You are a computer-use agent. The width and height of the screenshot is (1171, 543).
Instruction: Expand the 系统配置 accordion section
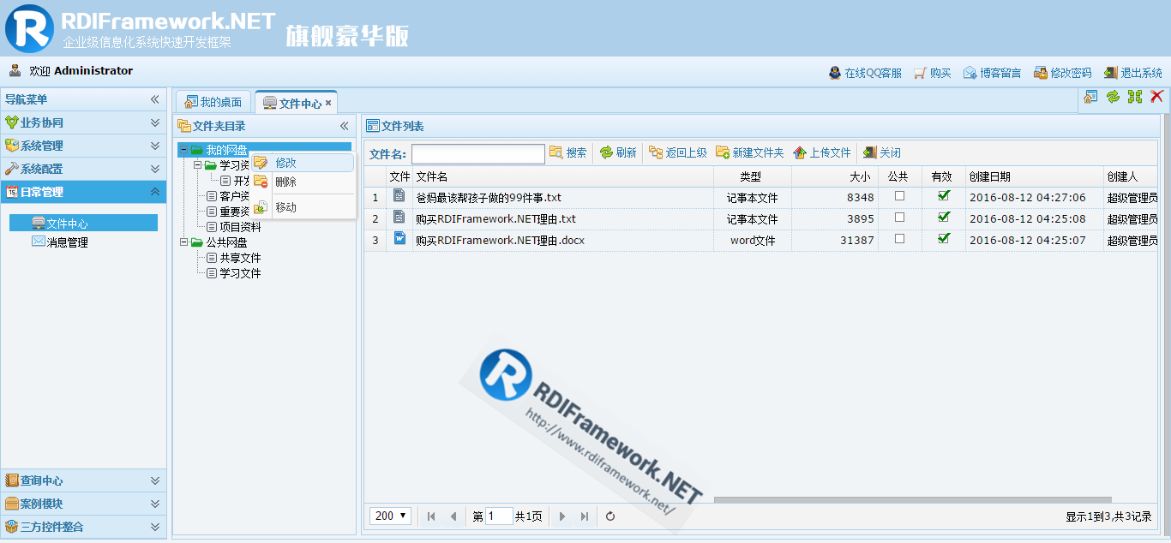click(155, 169)
